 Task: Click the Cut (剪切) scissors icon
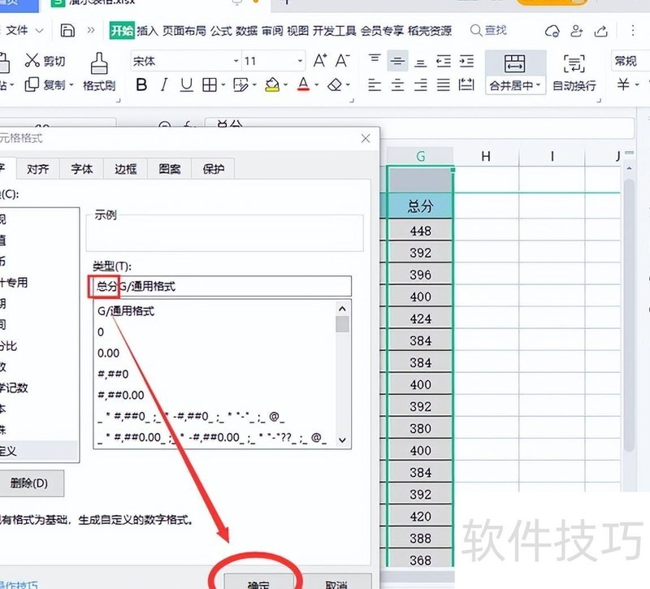(x=32, y=61)
